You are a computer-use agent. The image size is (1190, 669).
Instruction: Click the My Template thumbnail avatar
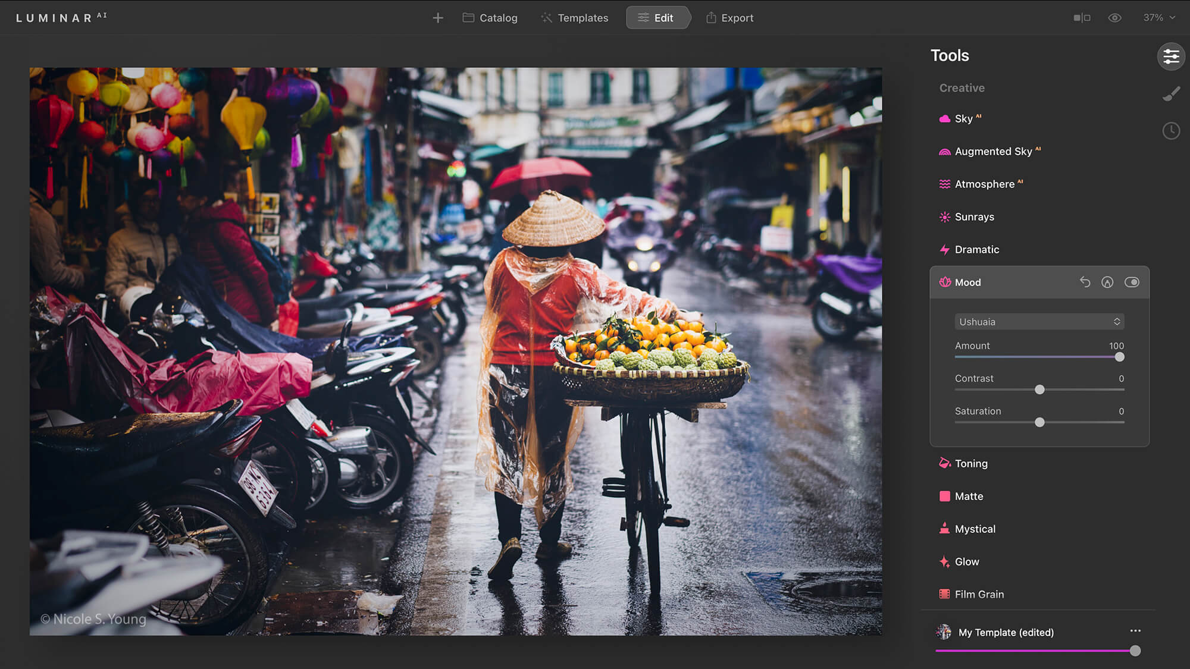click(x=944, y=632)
